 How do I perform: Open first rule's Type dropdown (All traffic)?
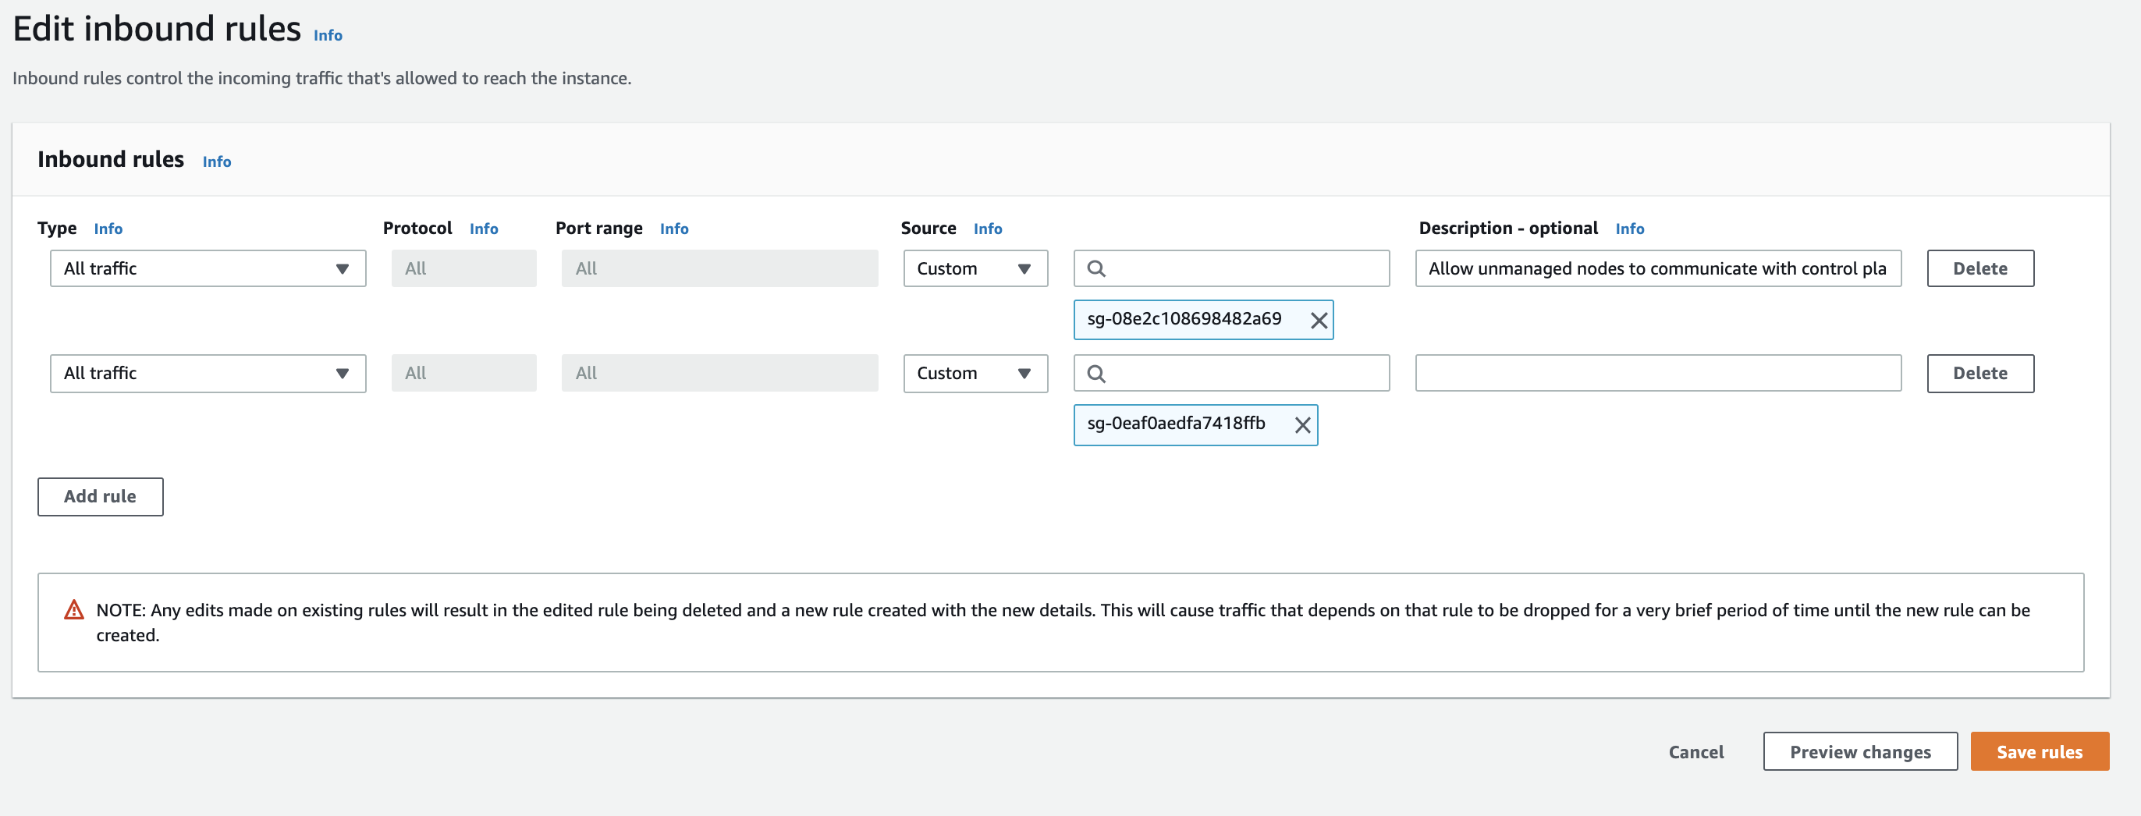point(208,268)
